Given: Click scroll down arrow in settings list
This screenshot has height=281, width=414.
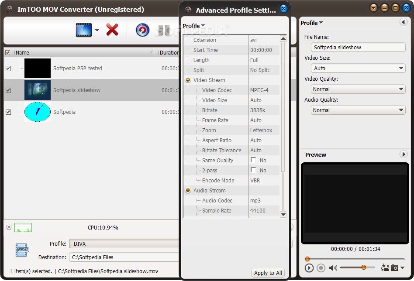Looking at the screenshot, I should coord(283,215).
